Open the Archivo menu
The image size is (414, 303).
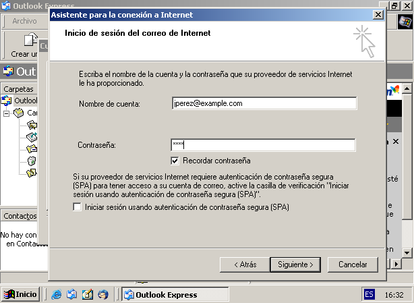pyautogui.click(x=24, y=21)
